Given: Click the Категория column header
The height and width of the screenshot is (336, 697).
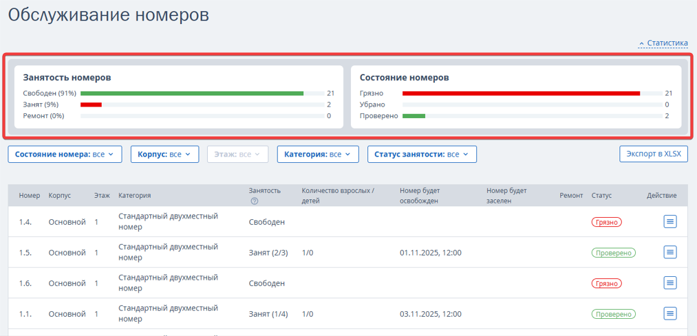Looking at the screenshot, I should pos(134,196).
